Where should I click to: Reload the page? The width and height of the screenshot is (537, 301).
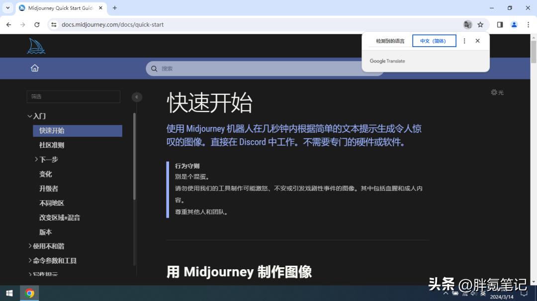[37, 24]
